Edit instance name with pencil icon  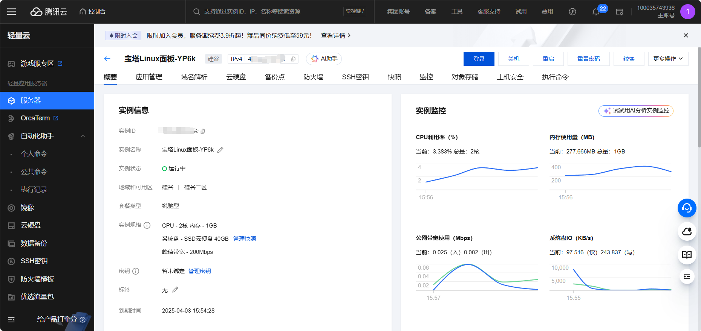220,150
